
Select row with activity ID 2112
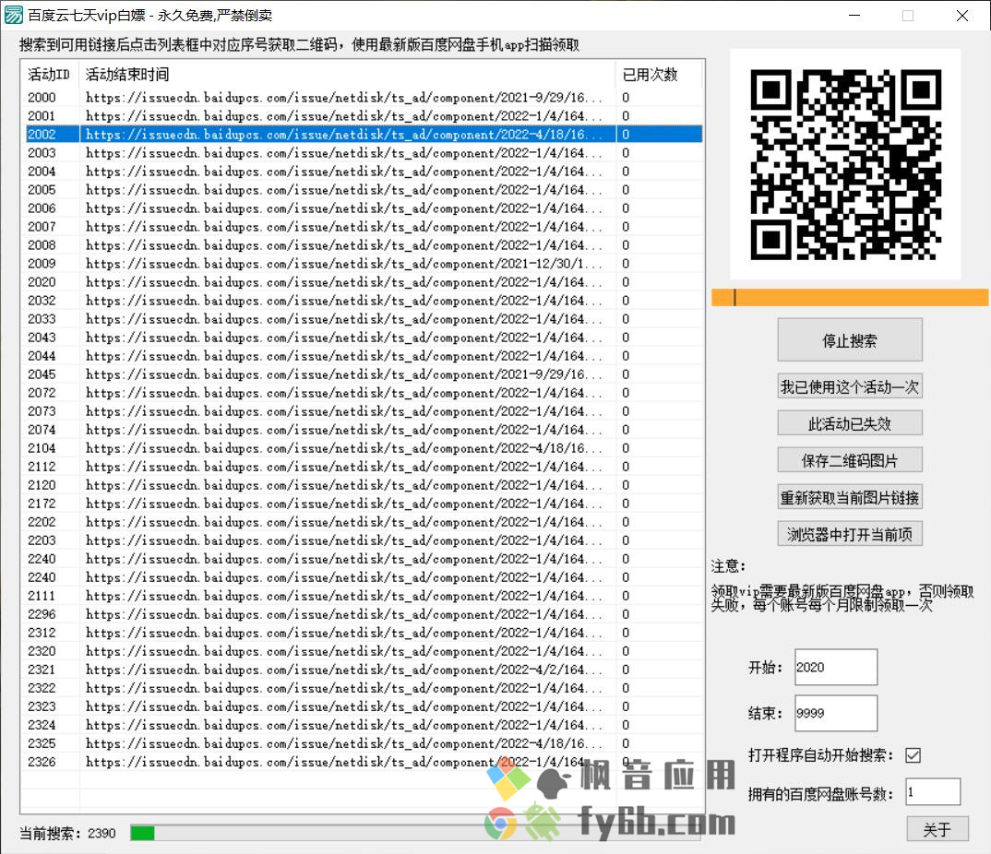(x=364, y=466)
